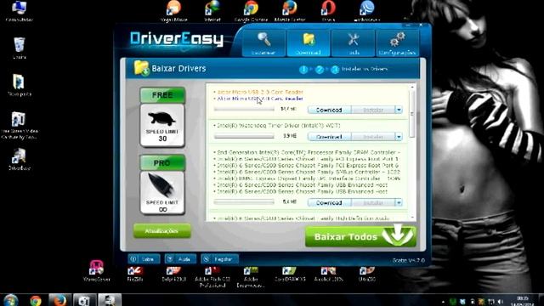Image resolution: width=544 pixels, height=306 pixels.
Task: Open the Adobe Dreamweaver desktop shortcut
Action: 251,277
